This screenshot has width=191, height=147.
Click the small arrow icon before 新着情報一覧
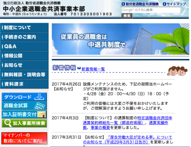pos(79,68)
